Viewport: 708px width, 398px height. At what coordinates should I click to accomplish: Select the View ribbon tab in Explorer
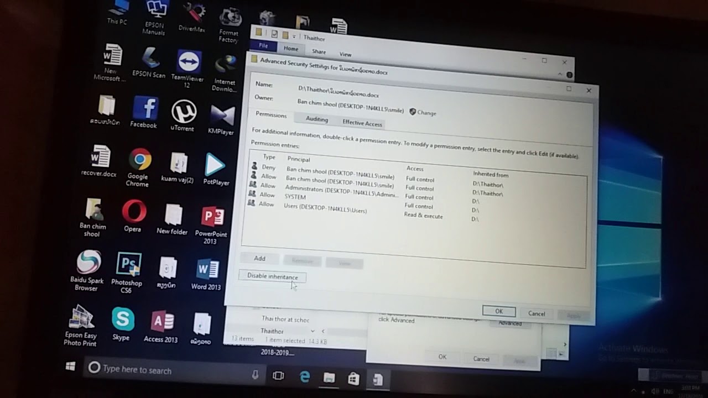pos(345,54)
